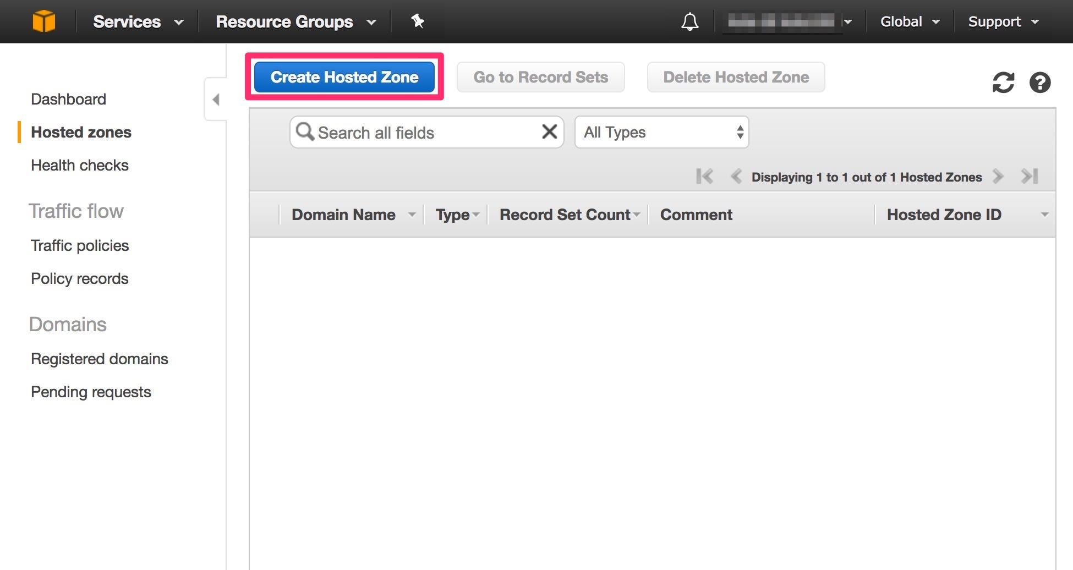Open Traffic policies page
Image resolution: width=1073 pixels, height=570 pixels.
(x=80, y=245)
